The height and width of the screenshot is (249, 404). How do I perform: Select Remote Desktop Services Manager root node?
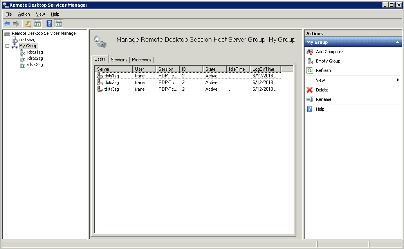click(x=44, y=34)
